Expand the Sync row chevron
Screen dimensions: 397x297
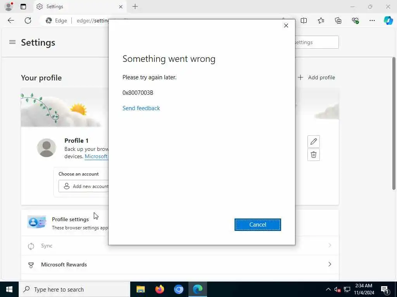(x=330, y=245)
